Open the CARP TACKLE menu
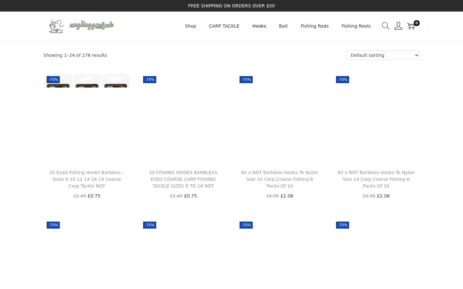Viewport: 463px width, 289px height. pos(224,26)
